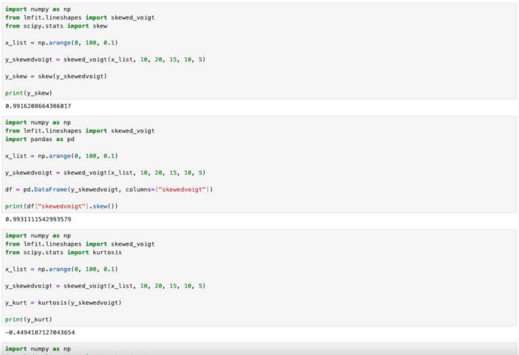Click the pd.DataFrame line in second cell
Screen dimensions: 519x355
(x=109, y=190)
